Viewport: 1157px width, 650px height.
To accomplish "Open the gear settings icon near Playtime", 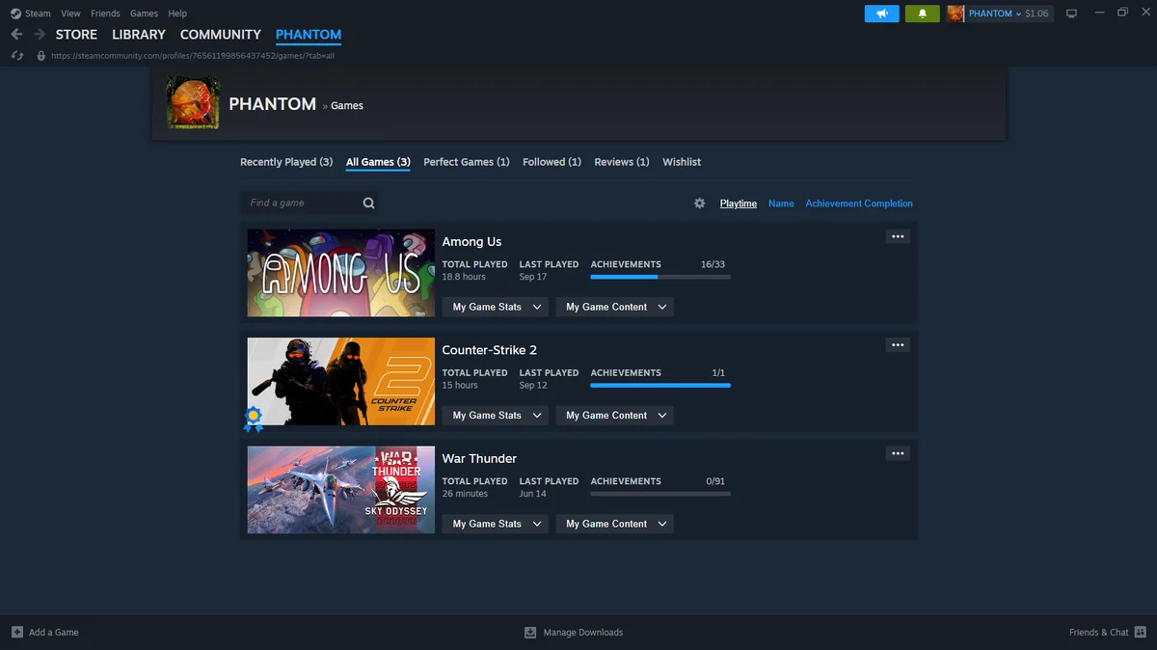I will point(700,203).
